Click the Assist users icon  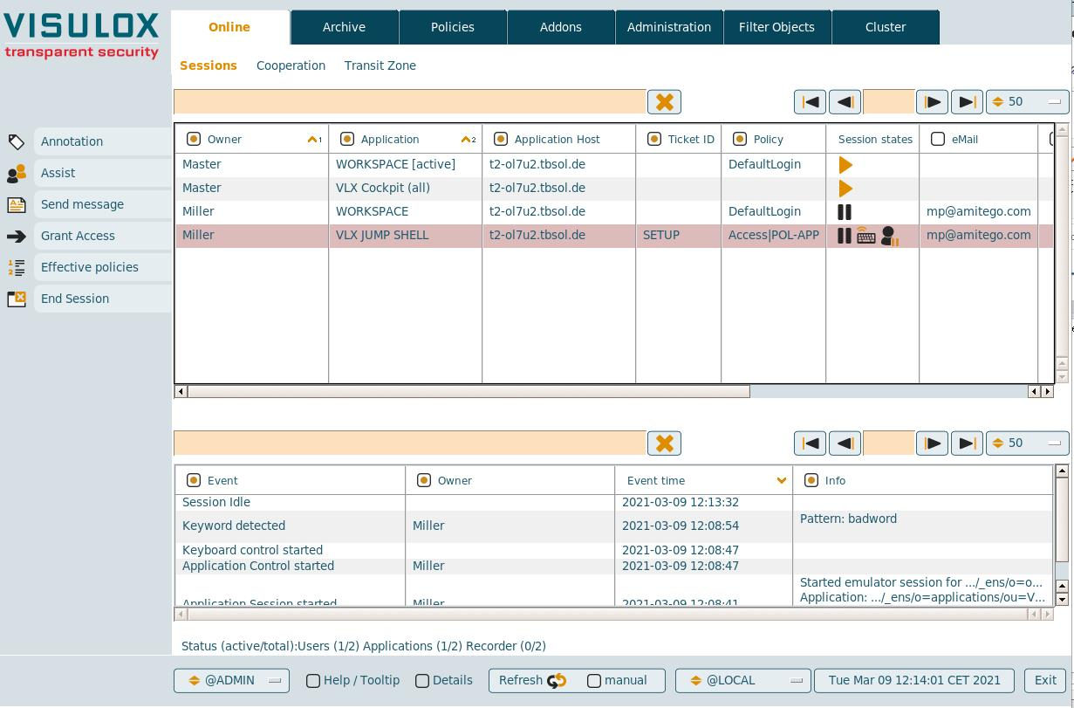click(17, 174)
